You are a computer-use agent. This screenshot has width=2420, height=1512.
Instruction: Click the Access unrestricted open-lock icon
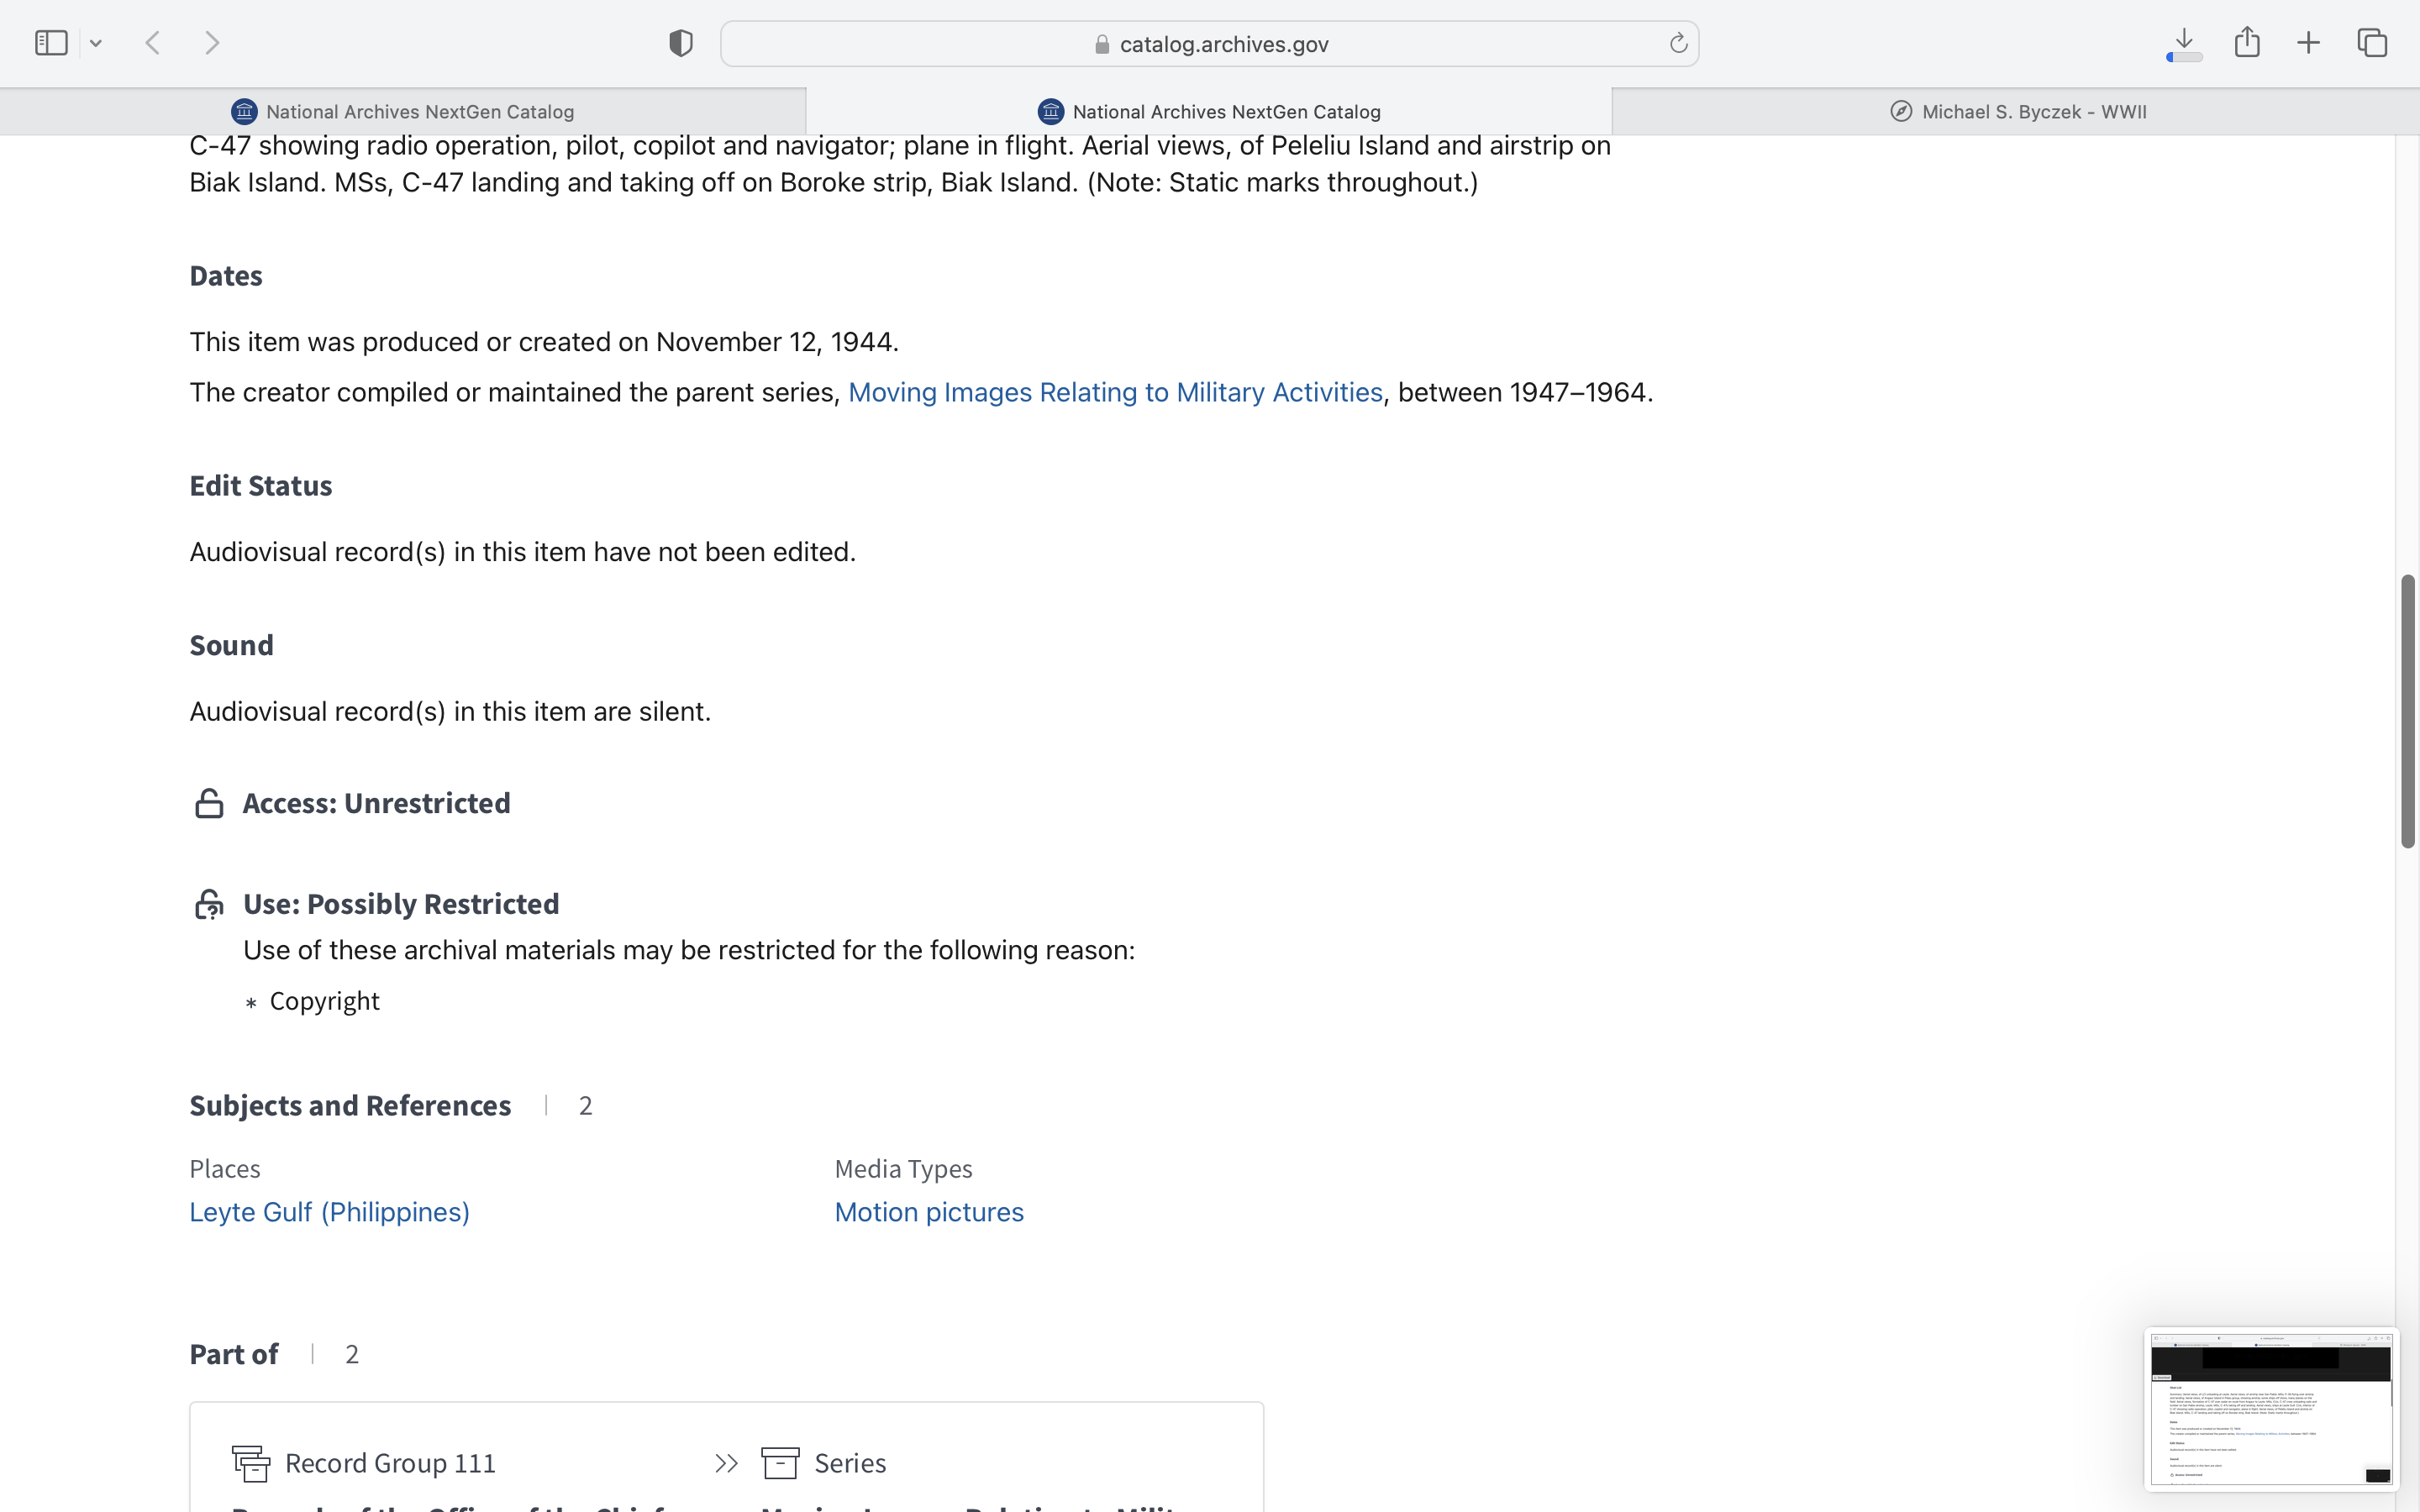pyautogui.click(x=208, y=803)
